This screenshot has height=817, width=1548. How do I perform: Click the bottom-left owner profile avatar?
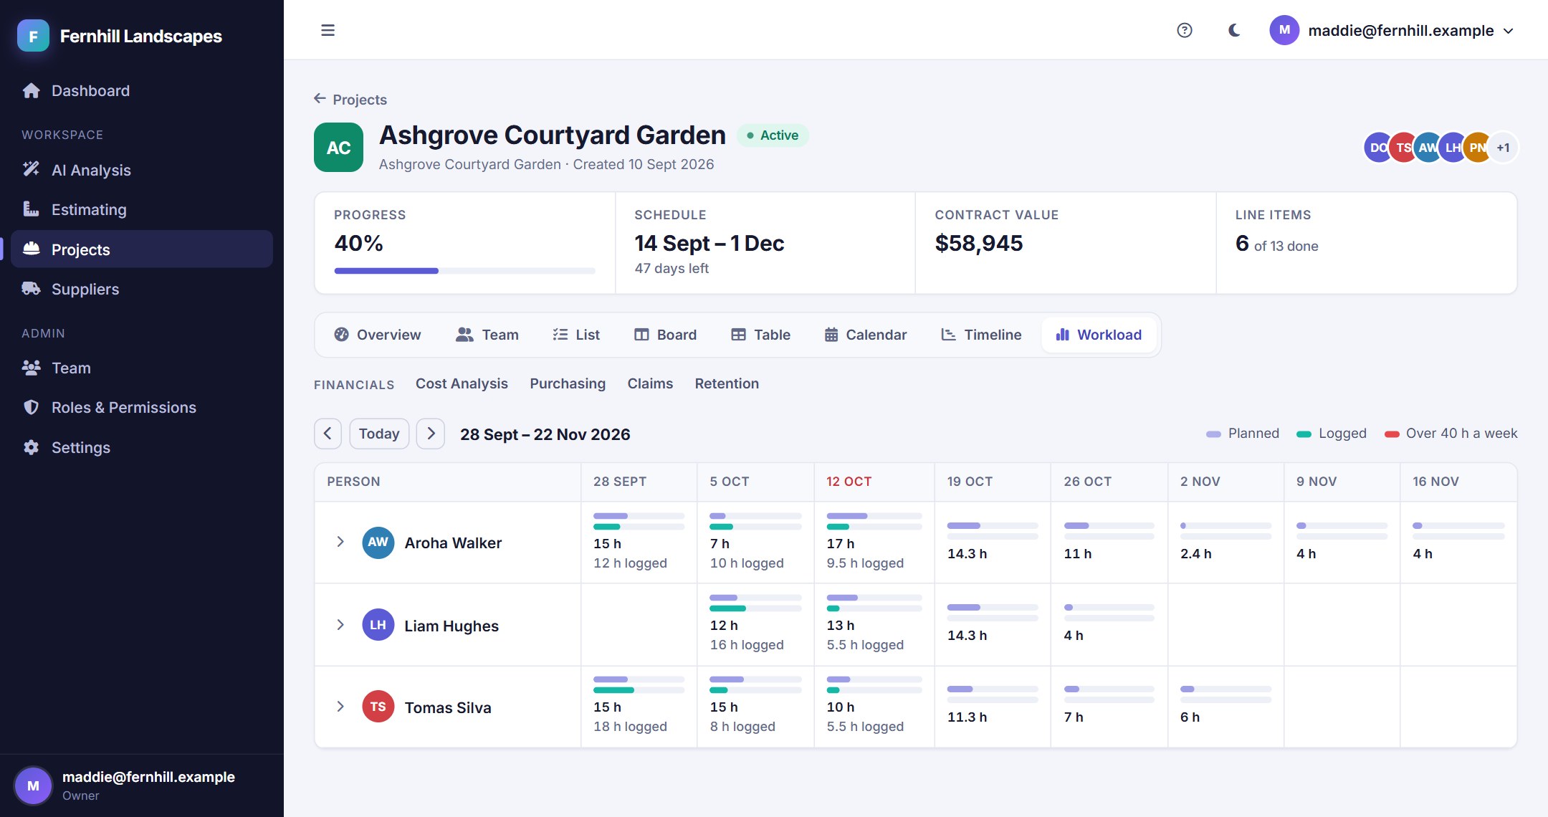pos(33,785)
